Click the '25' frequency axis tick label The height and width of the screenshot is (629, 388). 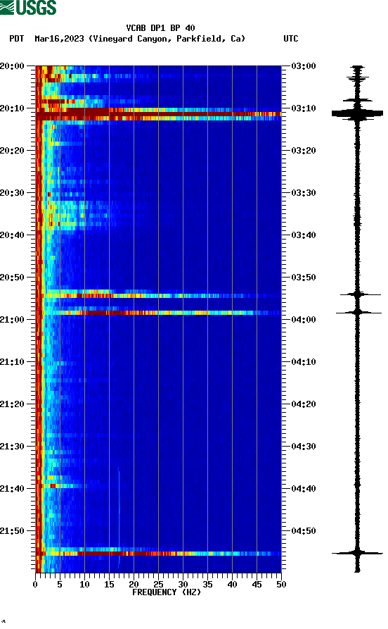coord(158,585)
